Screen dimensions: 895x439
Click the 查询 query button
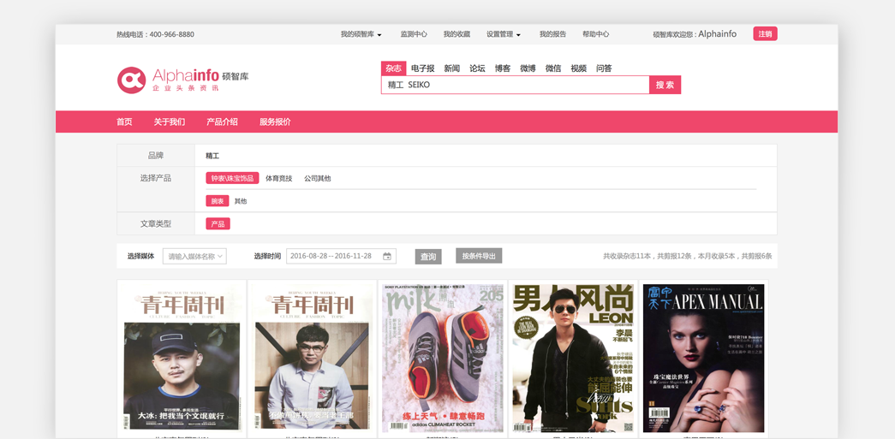pos(428,257)
